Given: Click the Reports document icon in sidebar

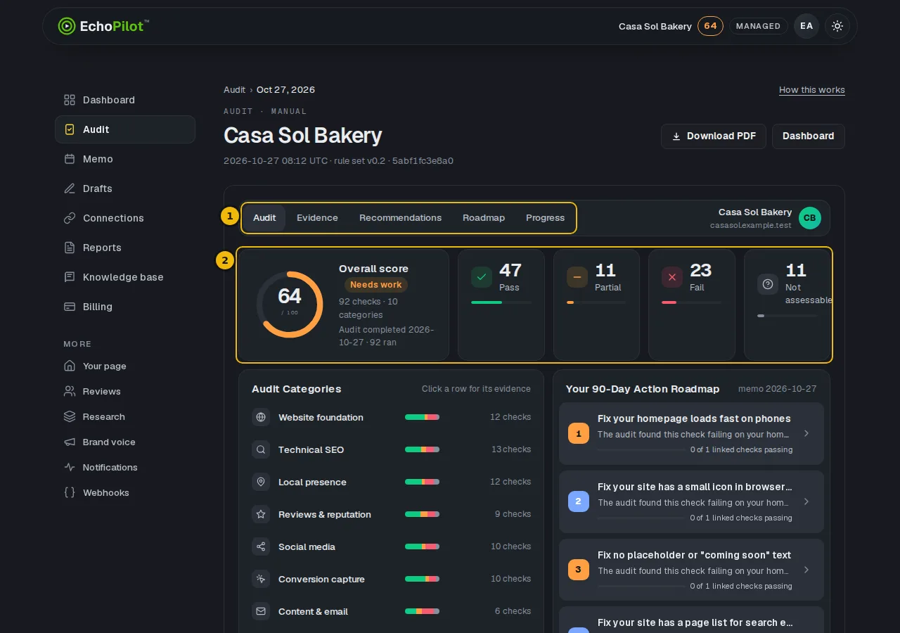Looking at the screenshot, I should click(x=70, y=248).
